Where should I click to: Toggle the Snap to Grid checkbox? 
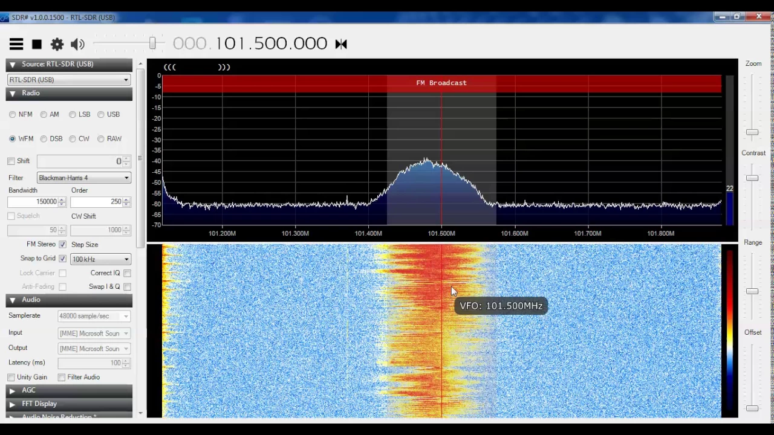63,259
